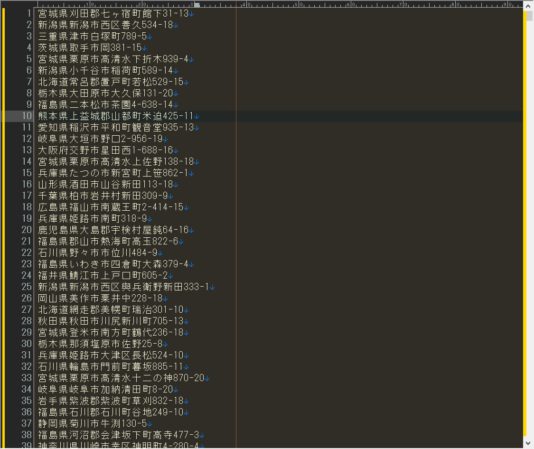Click the scrollbar down arrow

[529, 443]
